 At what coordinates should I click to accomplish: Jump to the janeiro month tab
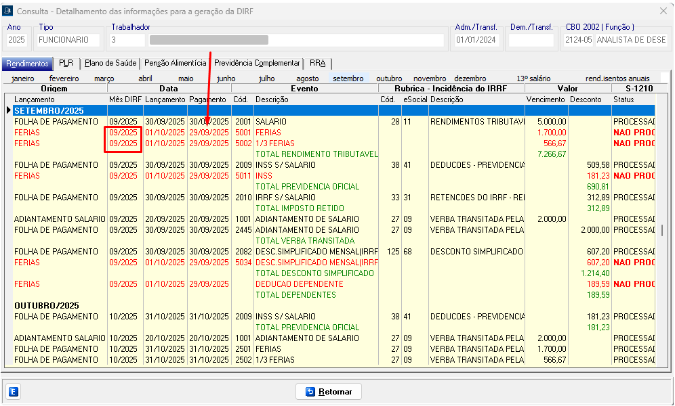click(23, 78)
